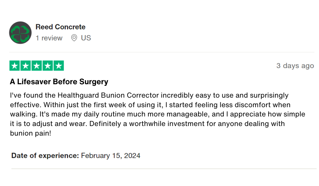Screen dimensions: 319x186
Task: Click the fifth rating star
Action: click(x=58, y=66)
